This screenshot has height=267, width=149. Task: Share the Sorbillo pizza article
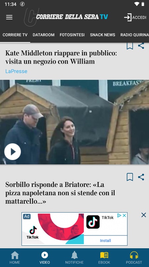point(141,177)
